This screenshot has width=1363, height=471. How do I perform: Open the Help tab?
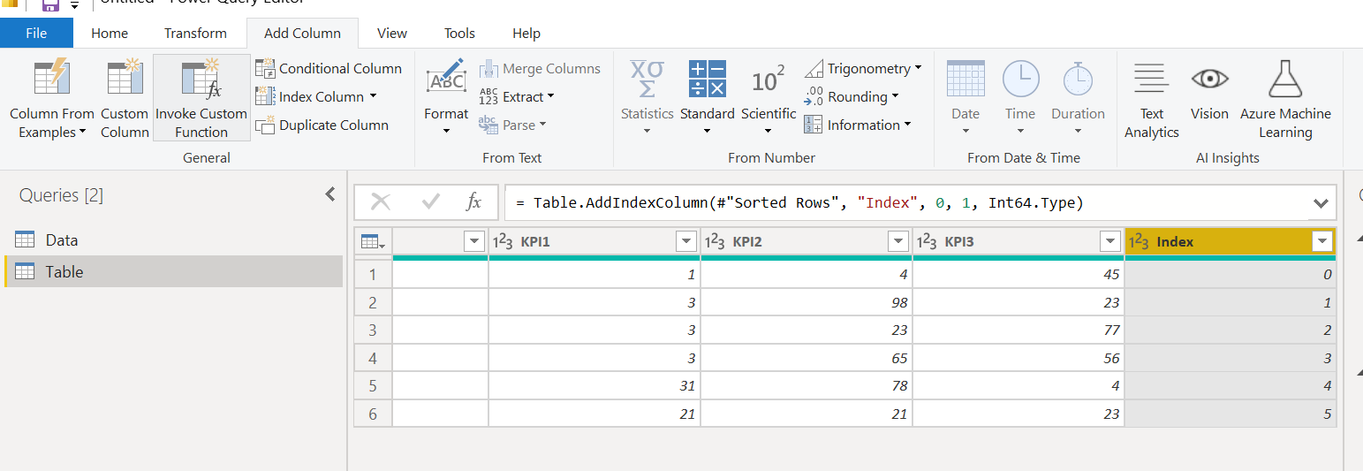526,33
